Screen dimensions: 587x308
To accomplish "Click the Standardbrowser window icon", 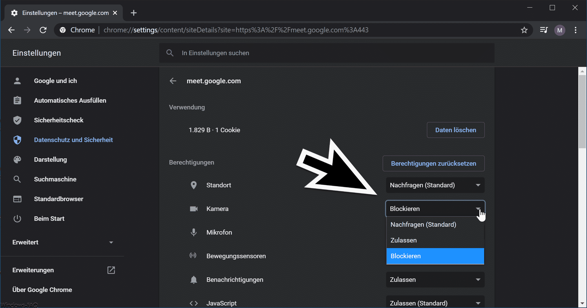I will point(17,199).
